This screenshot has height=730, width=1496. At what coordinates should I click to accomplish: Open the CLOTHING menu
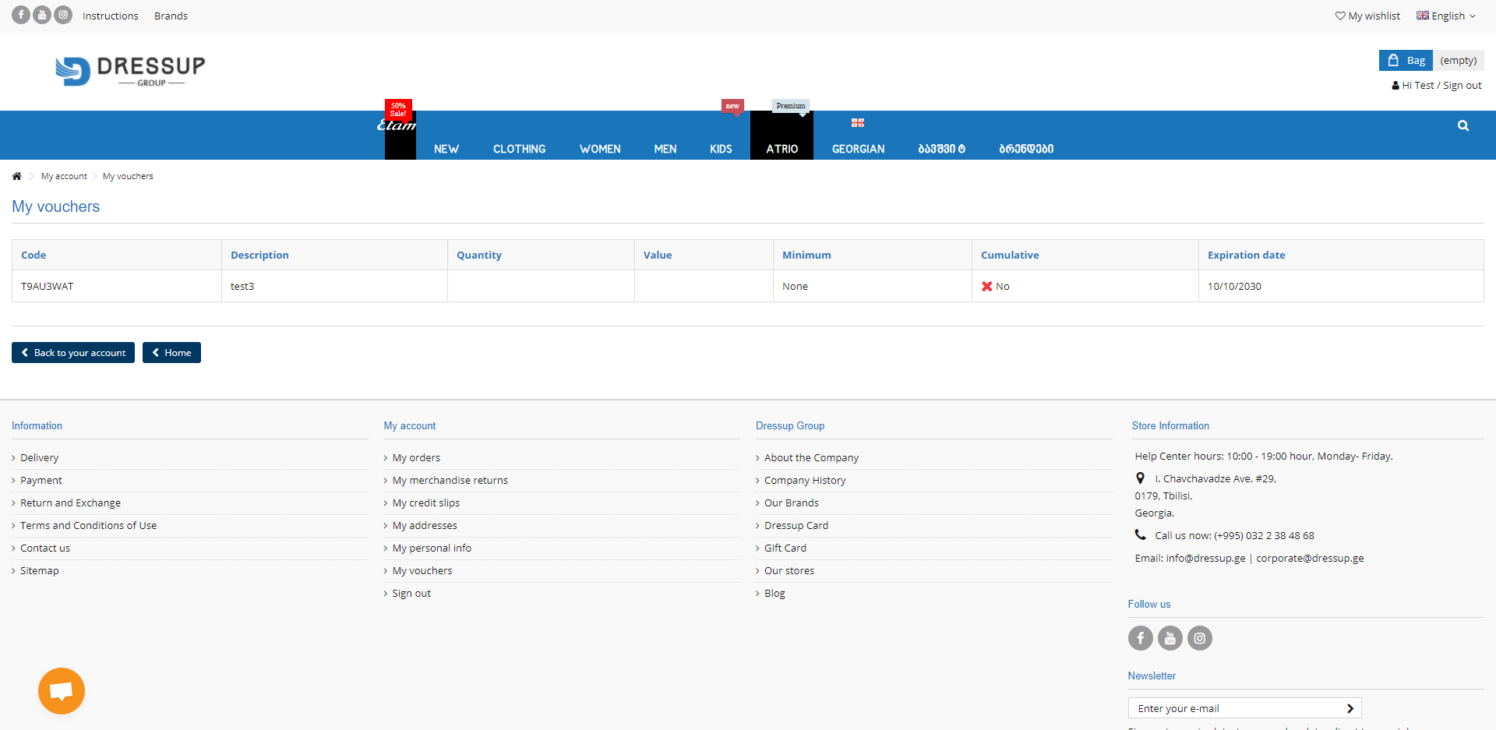click(519, 149)
